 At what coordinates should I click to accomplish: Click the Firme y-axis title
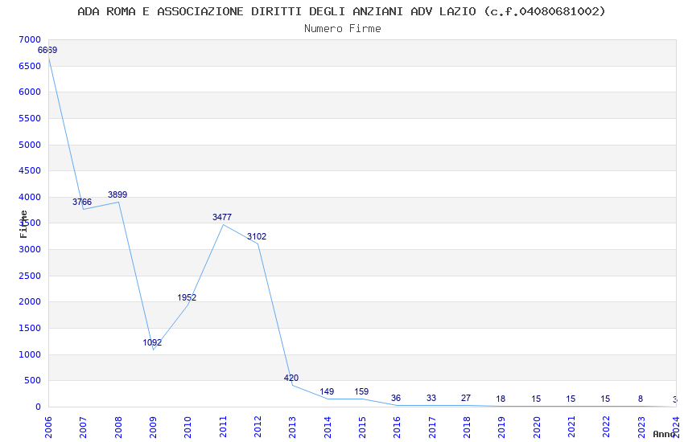tap(23, 224)
